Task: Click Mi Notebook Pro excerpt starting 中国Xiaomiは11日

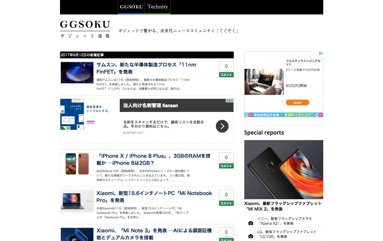Action: click(x=142, y=213)
